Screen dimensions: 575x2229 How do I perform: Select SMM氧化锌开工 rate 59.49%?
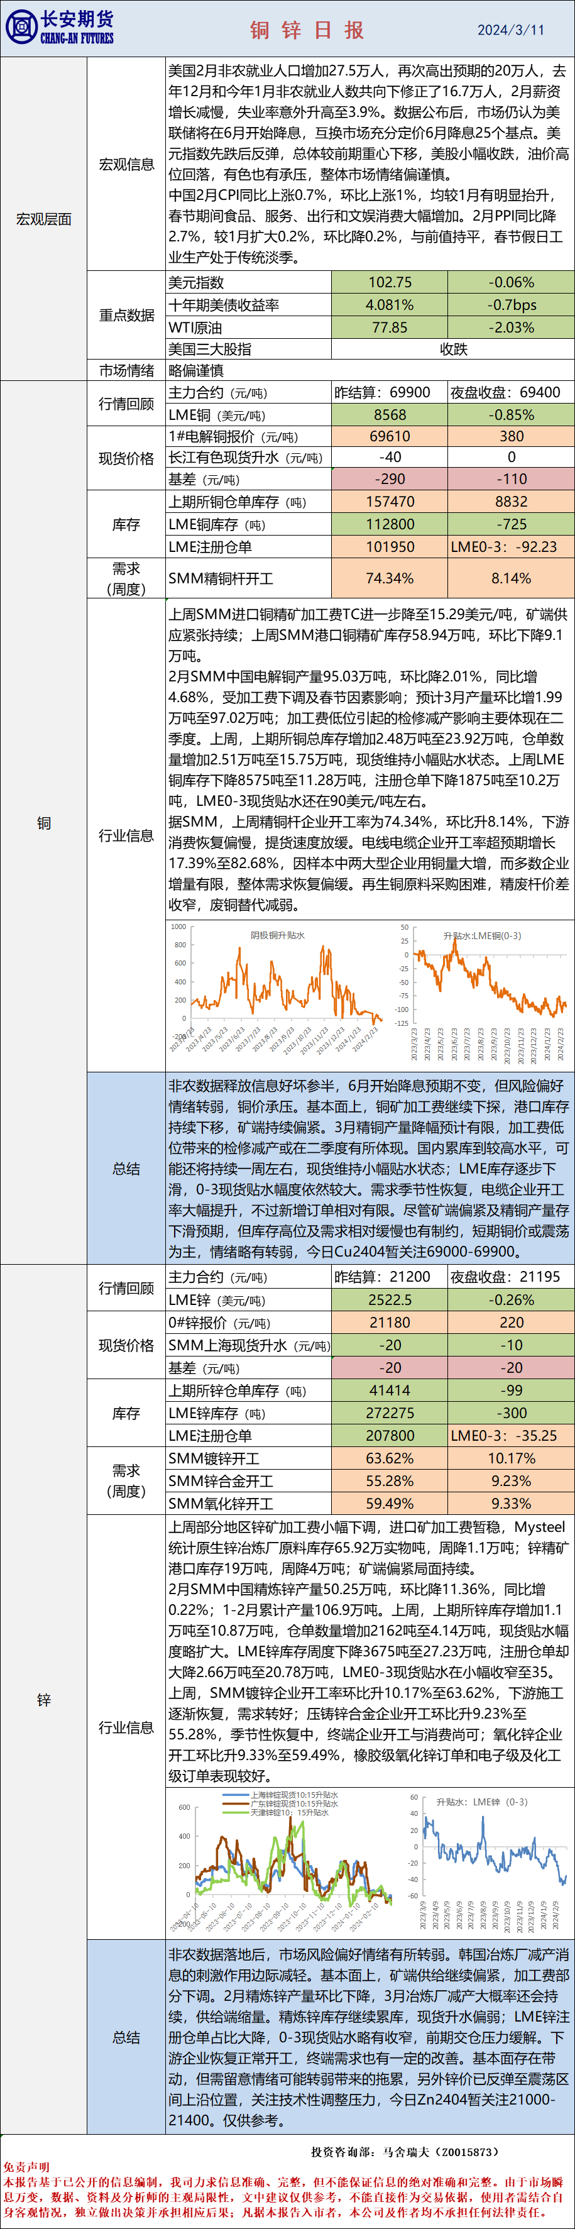(x=390, y=1504)
